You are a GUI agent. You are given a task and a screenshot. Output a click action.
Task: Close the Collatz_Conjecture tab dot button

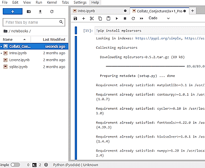pyautogui.click(x=184, y=11)
